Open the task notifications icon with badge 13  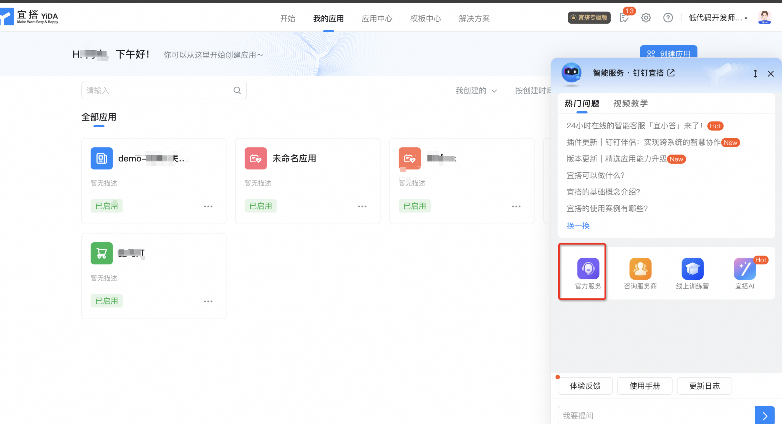pyautogui.click(x=624, y=18)
